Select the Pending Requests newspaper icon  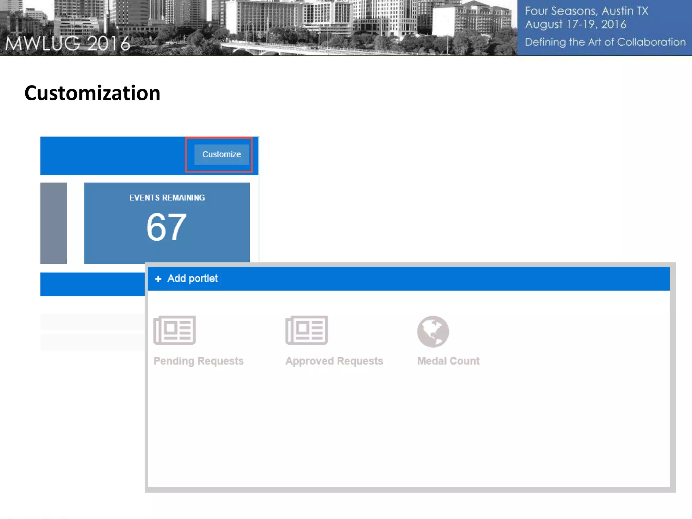(174, 330)
